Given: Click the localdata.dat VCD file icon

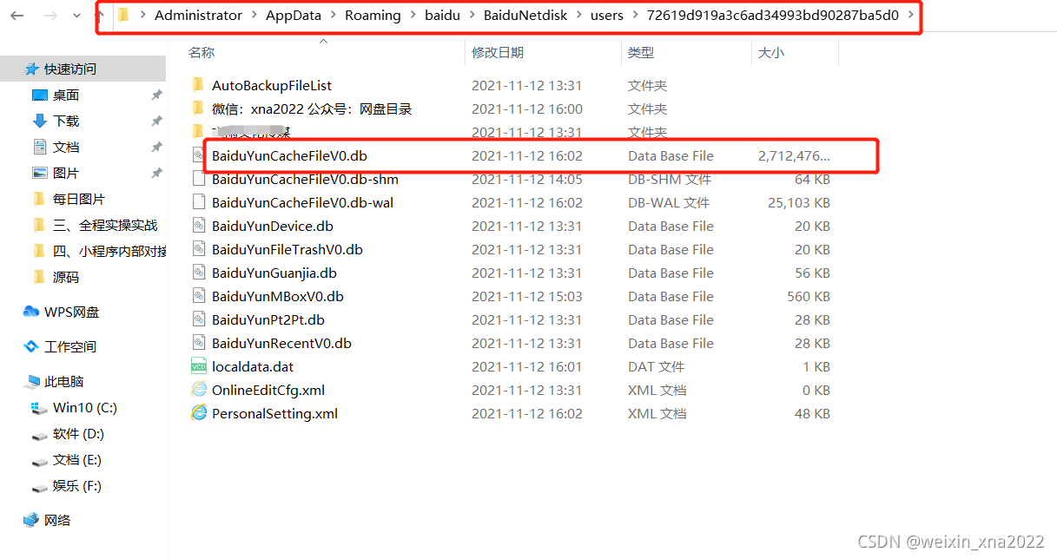Looking at the screenshot, I should (198, 367).
